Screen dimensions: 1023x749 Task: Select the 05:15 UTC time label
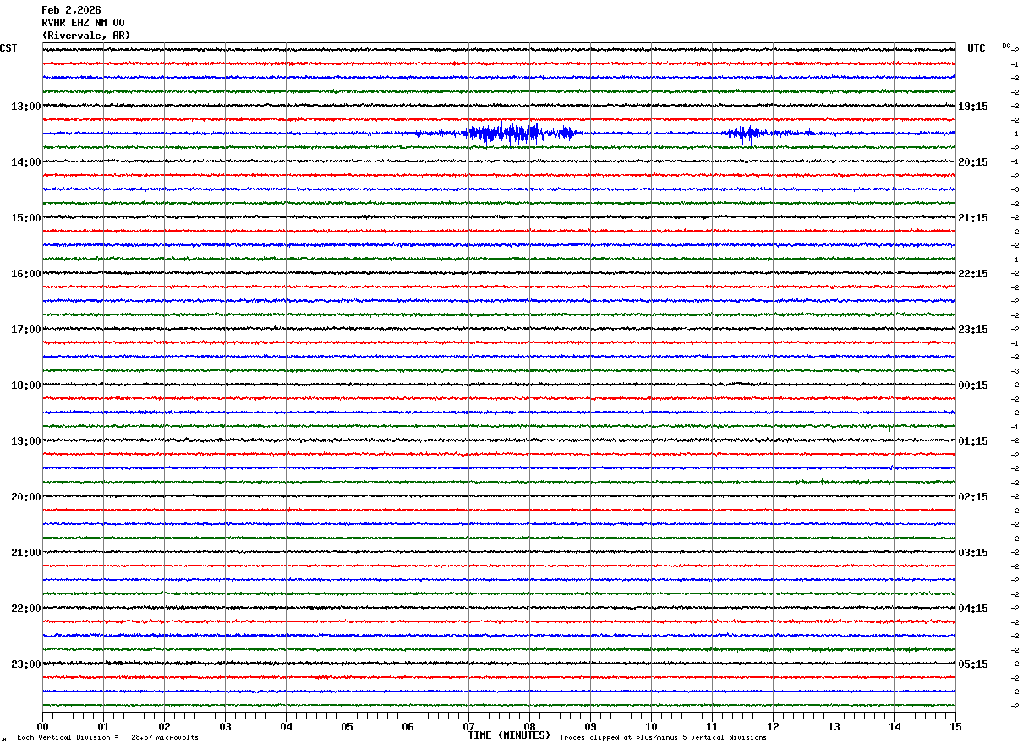[972, 664]
